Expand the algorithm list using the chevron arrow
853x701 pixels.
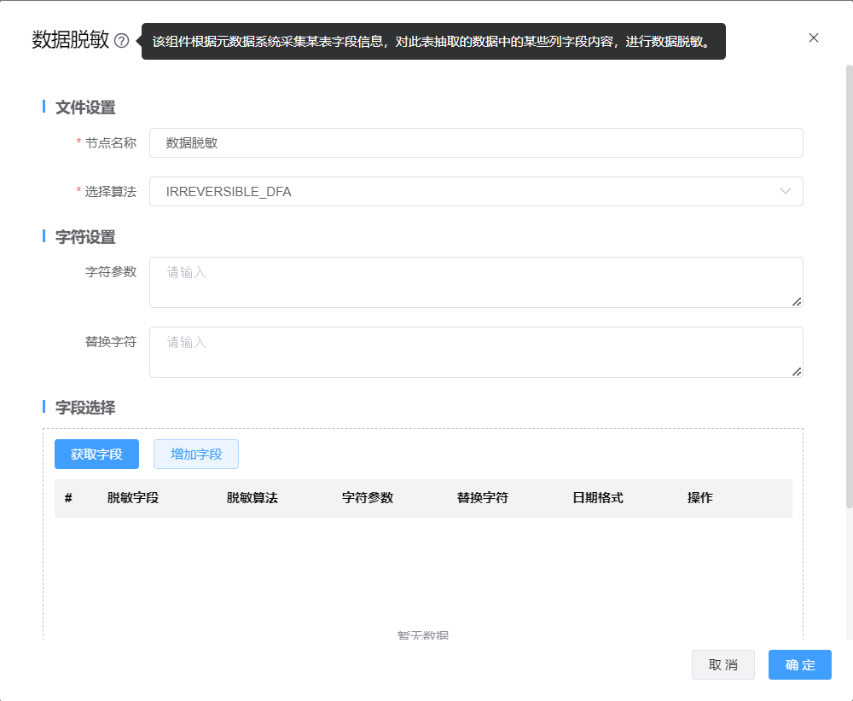coord(786,192)
